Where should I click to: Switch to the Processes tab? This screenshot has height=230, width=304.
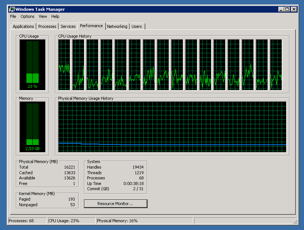[x=47, y=26]
